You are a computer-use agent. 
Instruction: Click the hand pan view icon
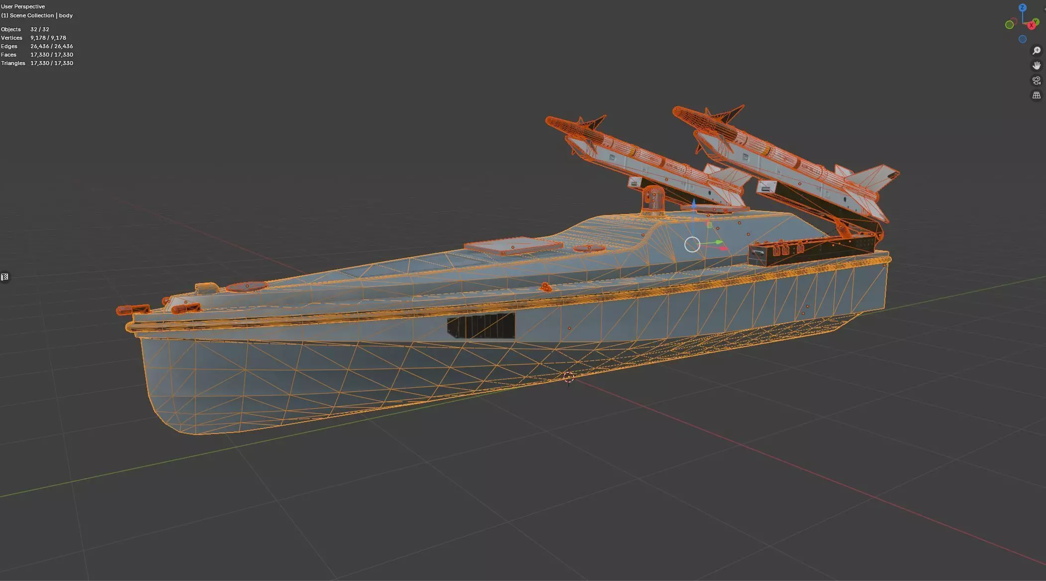pos(1037,66)
